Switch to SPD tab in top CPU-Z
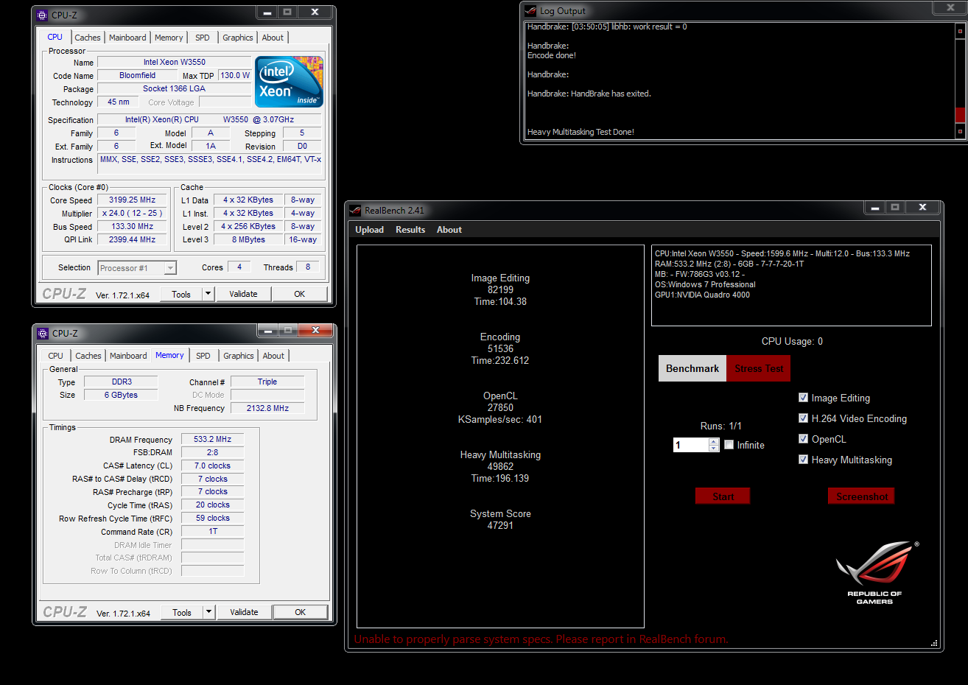968x685 pixels. (203, 38)
